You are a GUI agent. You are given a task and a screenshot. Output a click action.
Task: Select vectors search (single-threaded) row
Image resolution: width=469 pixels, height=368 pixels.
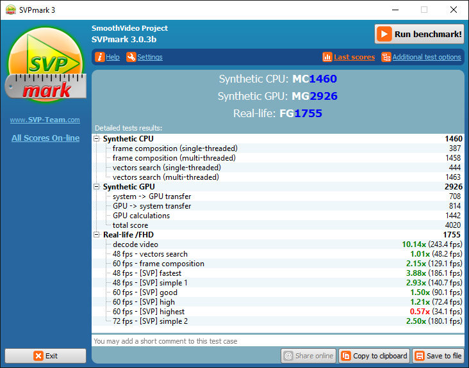tap(278, 167)
